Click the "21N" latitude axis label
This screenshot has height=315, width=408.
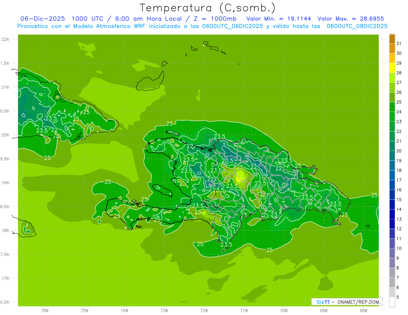[x=5, y=87]
